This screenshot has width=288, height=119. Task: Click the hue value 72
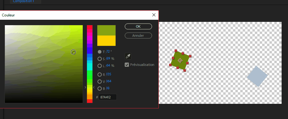click(x=108, y=52)
